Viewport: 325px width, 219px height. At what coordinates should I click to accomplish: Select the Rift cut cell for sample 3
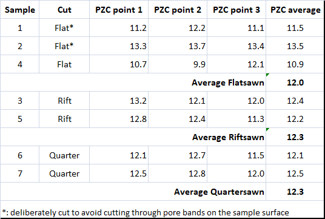(x=64, y=101)
